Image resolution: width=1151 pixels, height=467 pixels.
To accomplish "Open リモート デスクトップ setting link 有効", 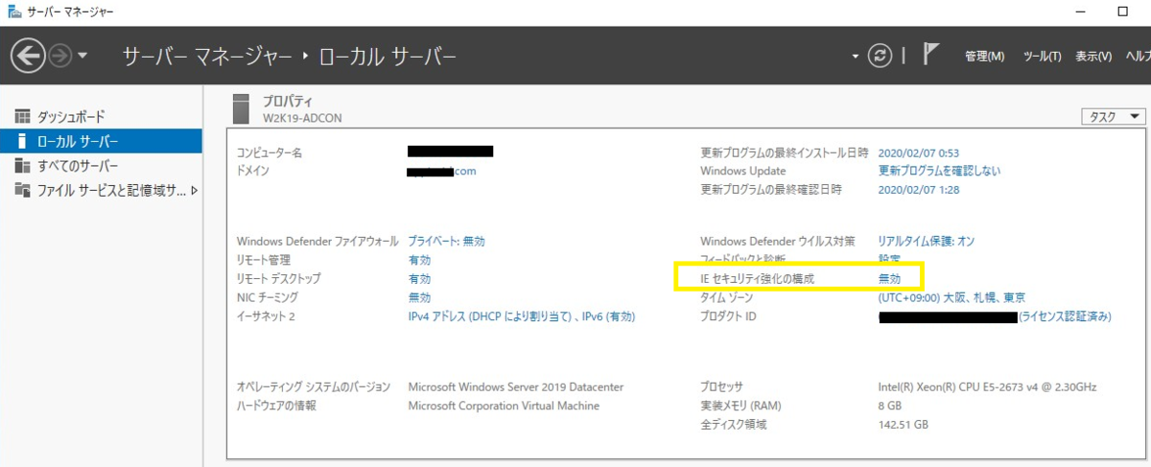I will (x=419, y=278).
